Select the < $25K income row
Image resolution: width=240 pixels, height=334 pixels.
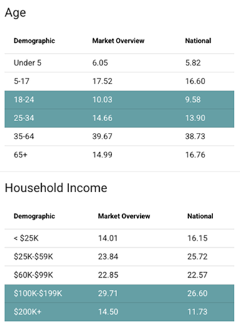coord(119,238)
